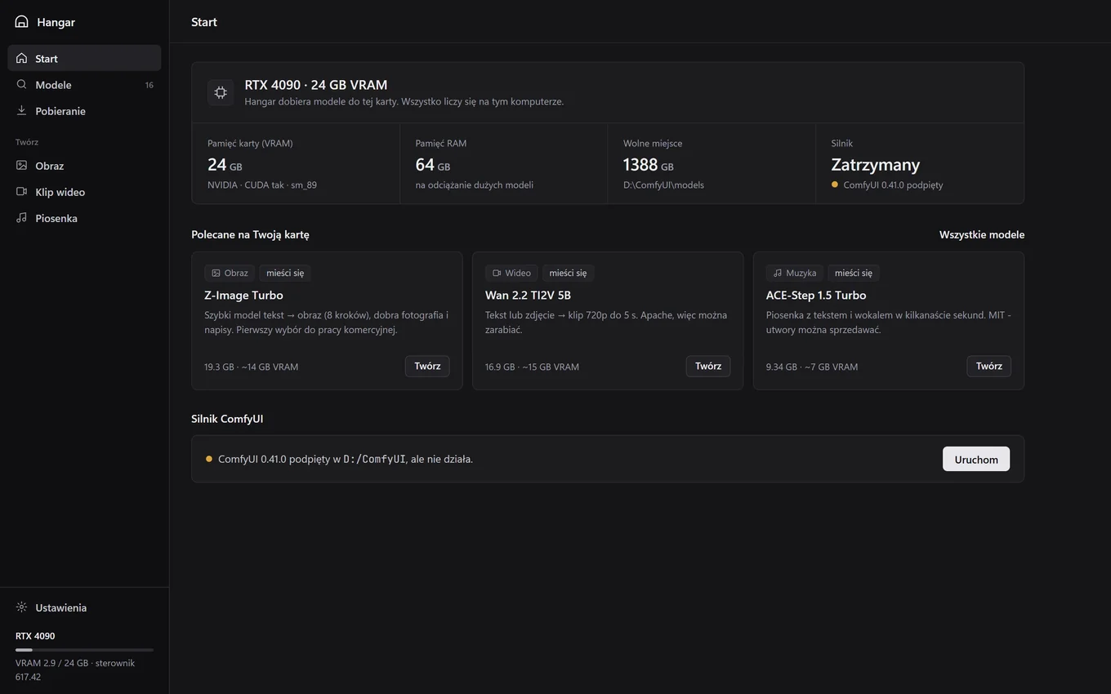Click Twórz on ACE-Step 1.5 Turbo card
This screenshot has width=1111, height=694.
coord(988,366)
